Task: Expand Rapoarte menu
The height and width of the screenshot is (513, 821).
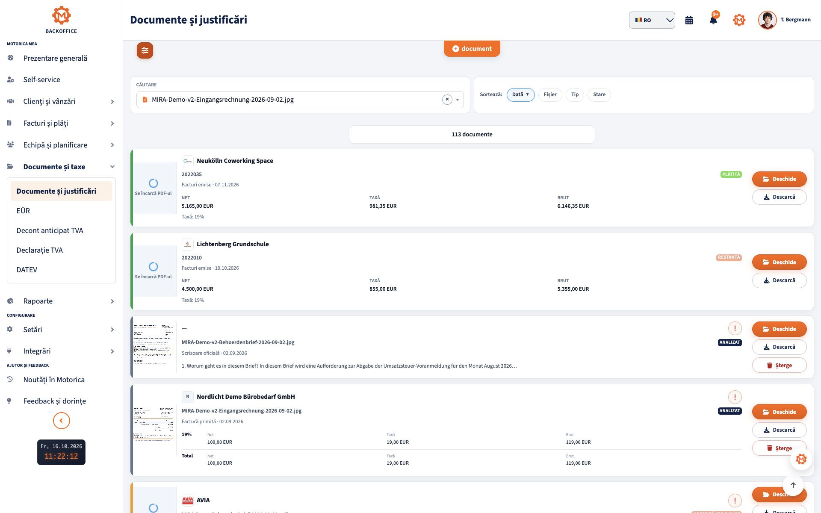Action: click(61, 301)
